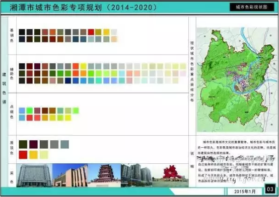Click the 湘潭市城市色彩专项规划 title heading
Image resolution: width=279 pixels, height=197 pixels.
[x=56, y=8]
